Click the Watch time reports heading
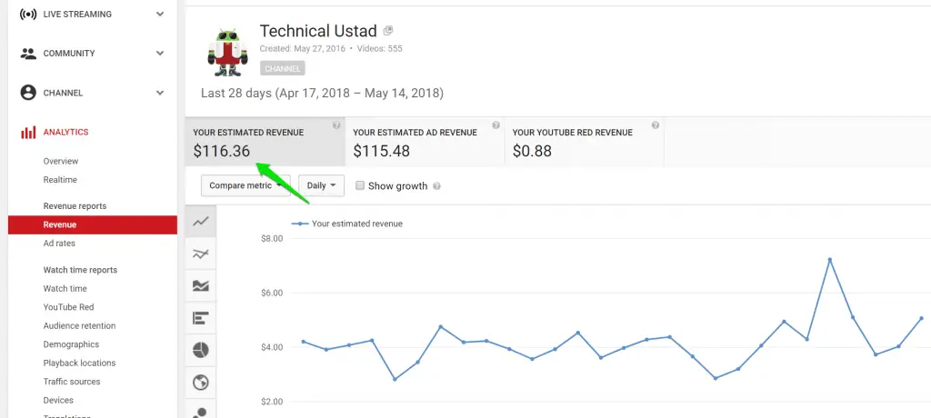The width and height of the screenshot is (931, 418). pos(80,270)
